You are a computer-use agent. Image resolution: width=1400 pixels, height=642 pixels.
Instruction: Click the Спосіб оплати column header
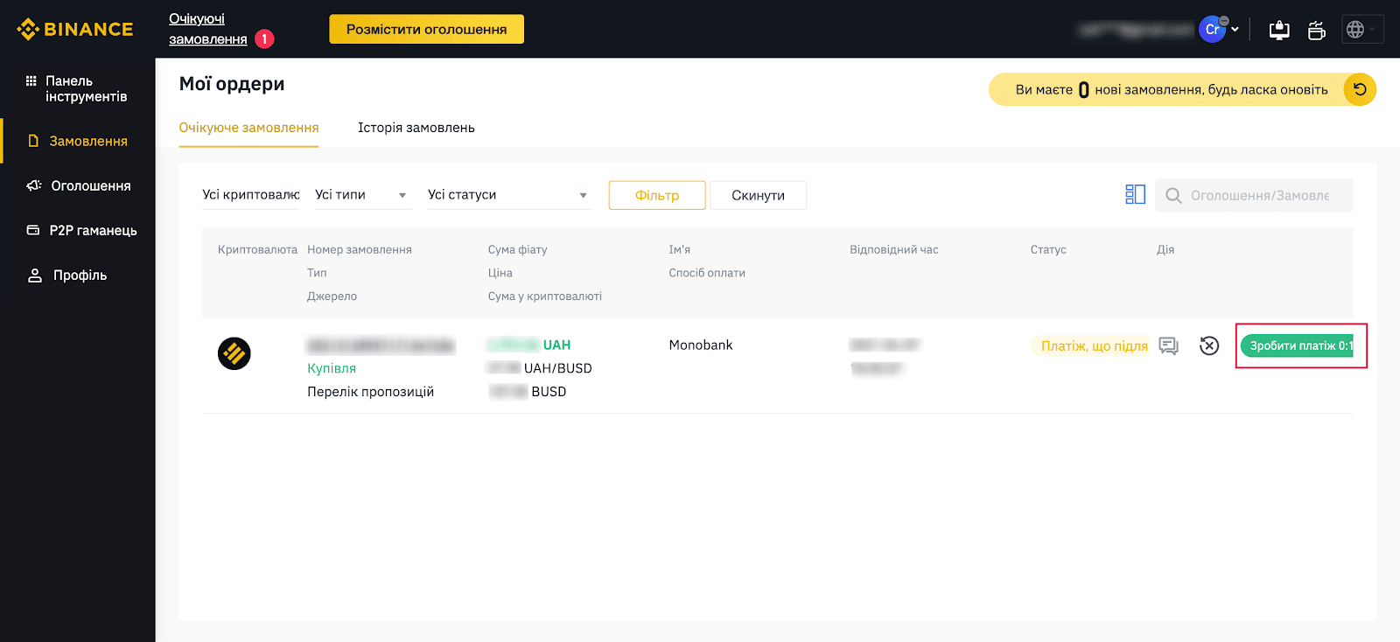pyautogui.click(x=707, y=273)
